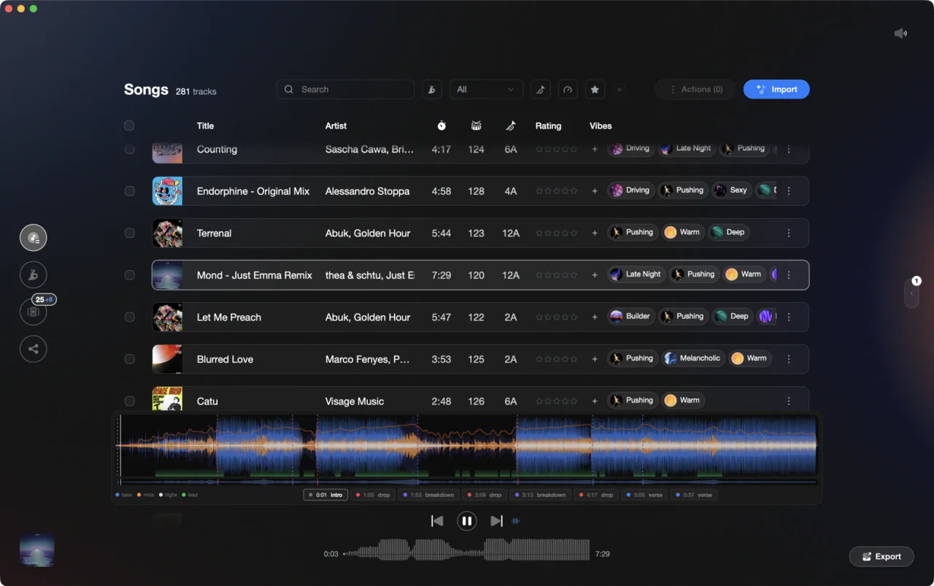The image size is (934, 586).
Task: Add a vibe to Endorphine with plus
Action: [595, 191]
